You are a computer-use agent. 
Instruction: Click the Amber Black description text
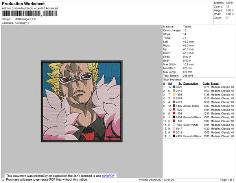click(x=191, y=106)
